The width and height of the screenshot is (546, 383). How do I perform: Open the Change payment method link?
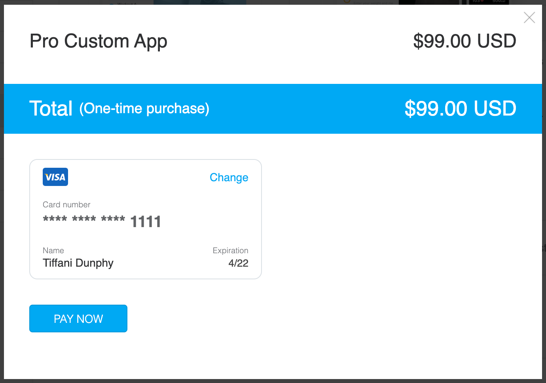(229, 178)
